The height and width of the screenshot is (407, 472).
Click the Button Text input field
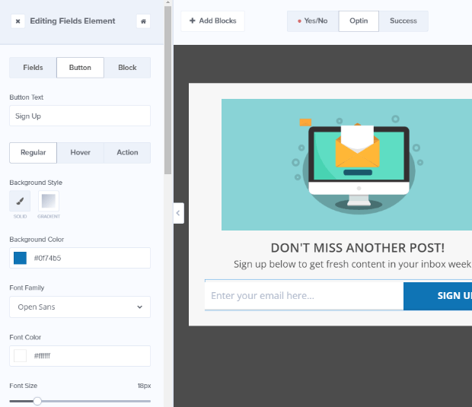click(80, 116)
